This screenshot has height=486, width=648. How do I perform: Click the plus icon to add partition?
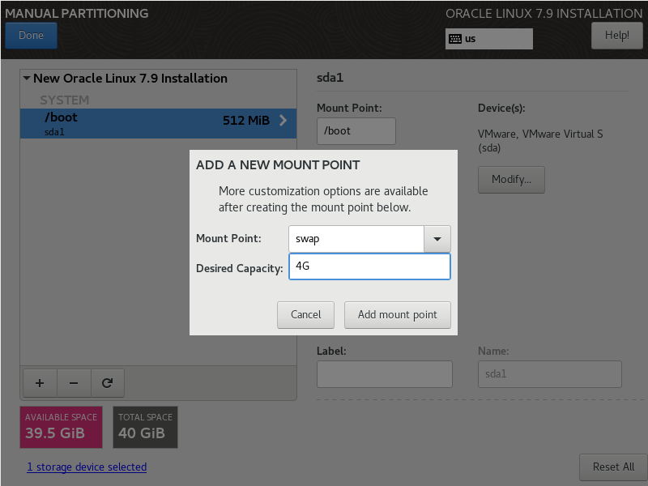point(40,383)
